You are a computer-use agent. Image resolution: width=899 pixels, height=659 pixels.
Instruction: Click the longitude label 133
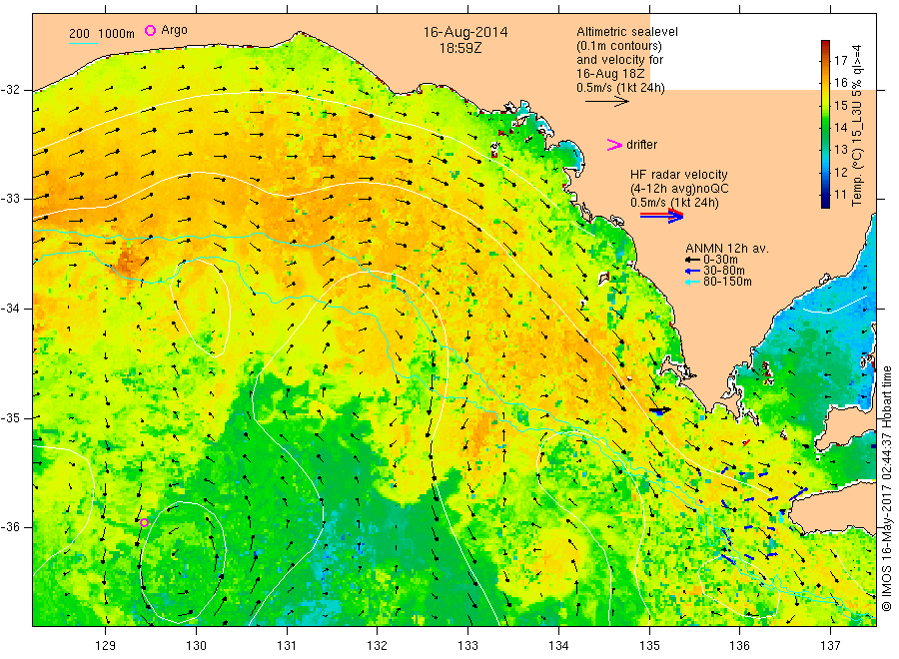pos(467,646)
